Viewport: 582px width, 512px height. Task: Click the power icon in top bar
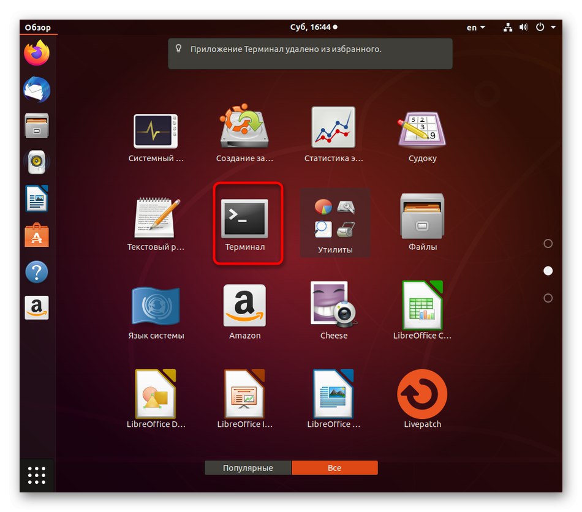[x=540, y=27]
